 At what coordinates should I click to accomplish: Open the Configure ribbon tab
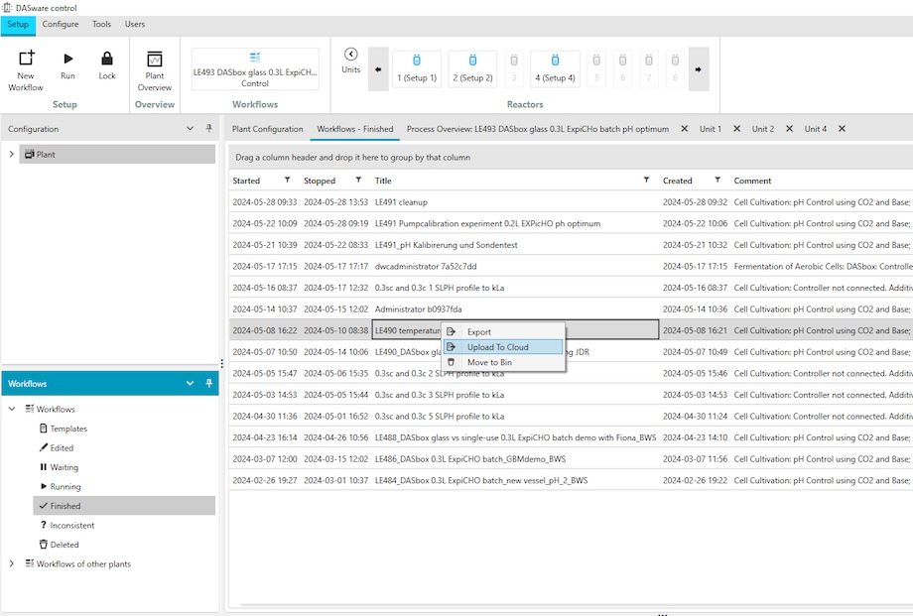(61, 25)
